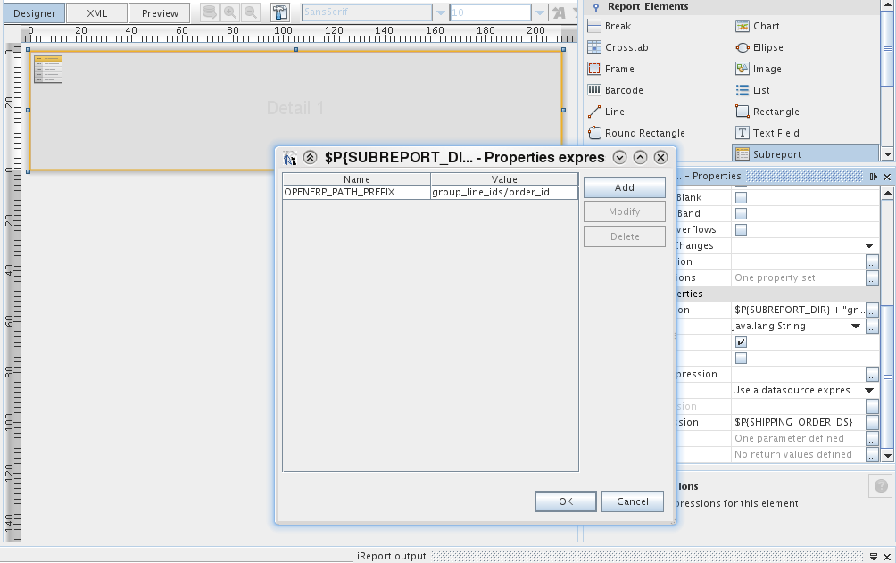
Task: Click into the font name input field
Action: (367, 12)
